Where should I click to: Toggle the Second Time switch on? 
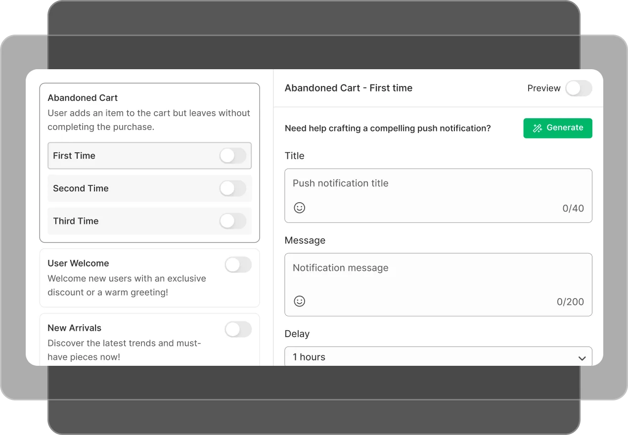pos(232,188)
